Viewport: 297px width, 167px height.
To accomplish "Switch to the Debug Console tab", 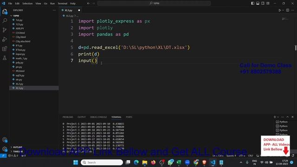I will pos(98,117).
